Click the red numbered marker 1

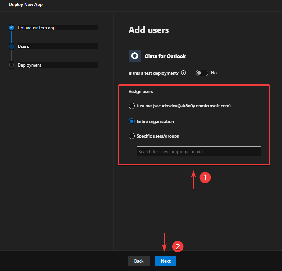205,177
